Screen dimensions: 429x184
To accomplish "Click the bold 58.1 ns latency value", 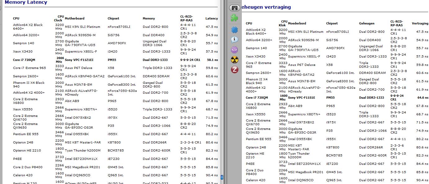I will pyautogui.click(x=212, y=60).
